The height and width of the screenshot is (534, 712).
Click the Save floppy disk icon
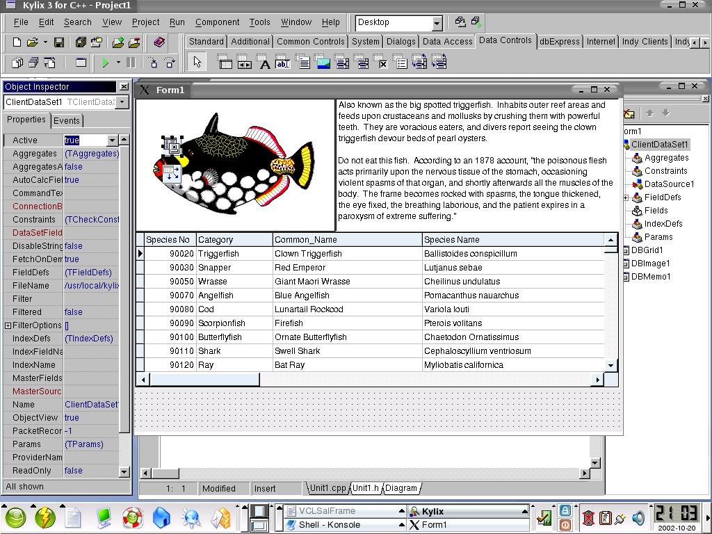coord(59,42)
